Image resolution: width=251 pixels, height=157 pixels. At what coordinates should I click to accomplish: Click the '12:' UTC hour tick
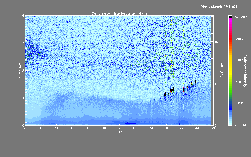click(119, 128)
